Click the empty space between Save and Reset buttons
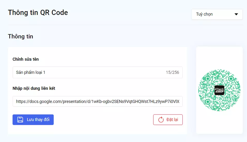The height and width of the screenshot is (142, 247). tap(103, 120)
